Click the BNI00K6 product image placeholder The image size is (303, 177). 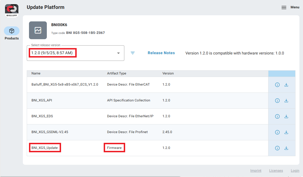(38, 30)
